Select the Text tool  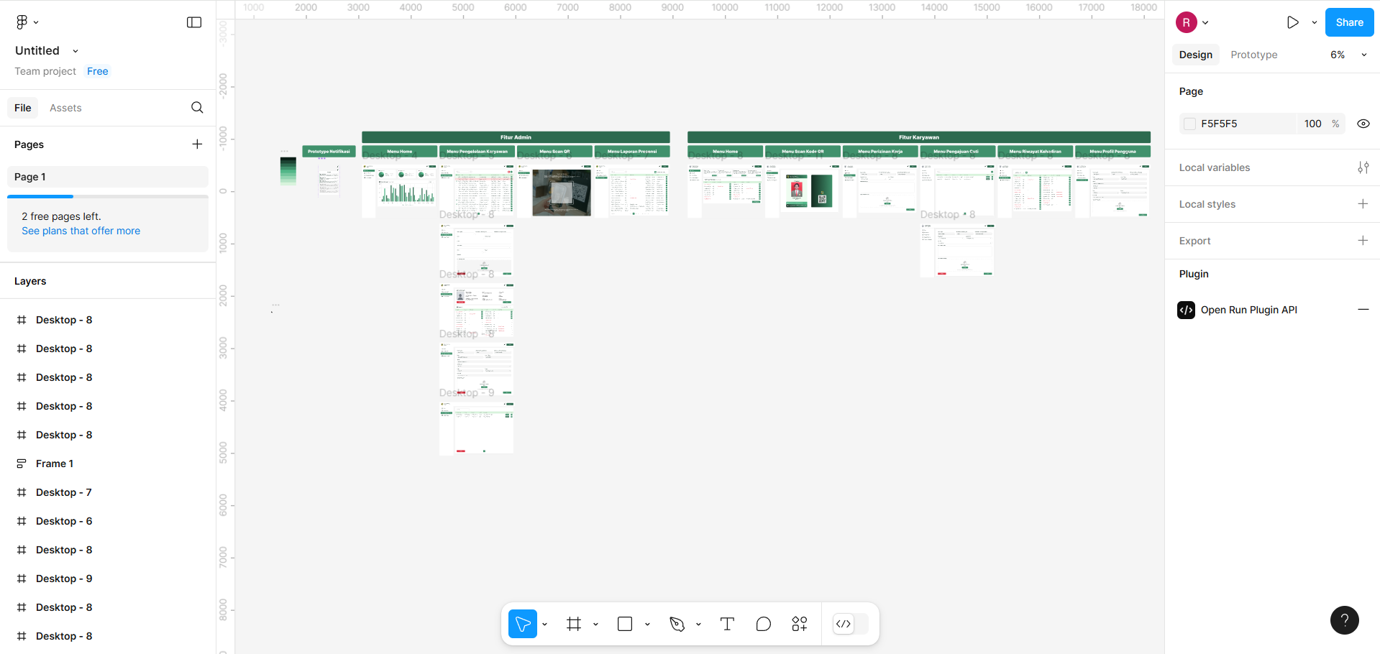(727, 624)
